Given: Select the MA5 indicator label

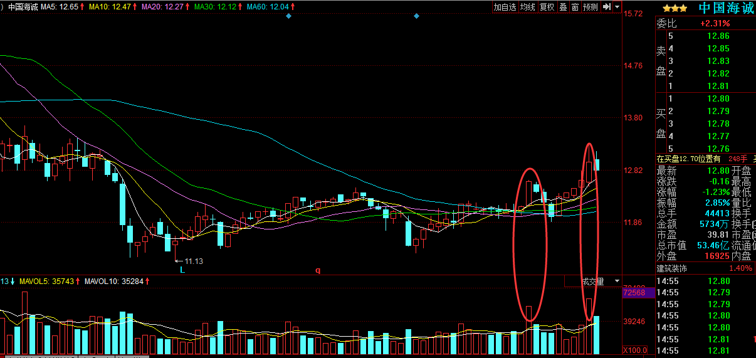Looking at the screenshot, I should coord(65,7).
